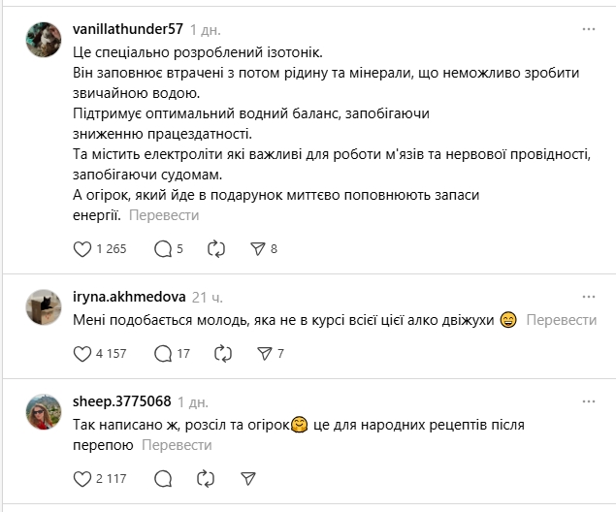
Task: Reply to vanillathunder57's comment via bubble icon
Action: click(164, 249)
